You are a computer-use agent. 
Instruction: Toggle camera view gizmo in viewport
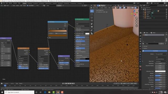coord(137,23)
